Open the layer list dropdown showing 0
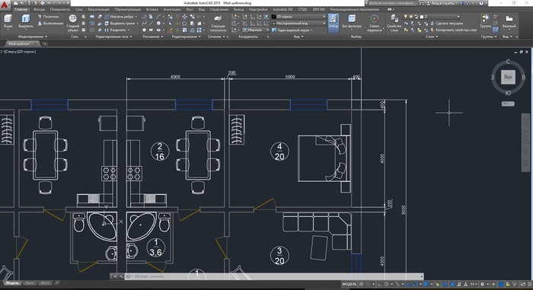 (432, 16)
